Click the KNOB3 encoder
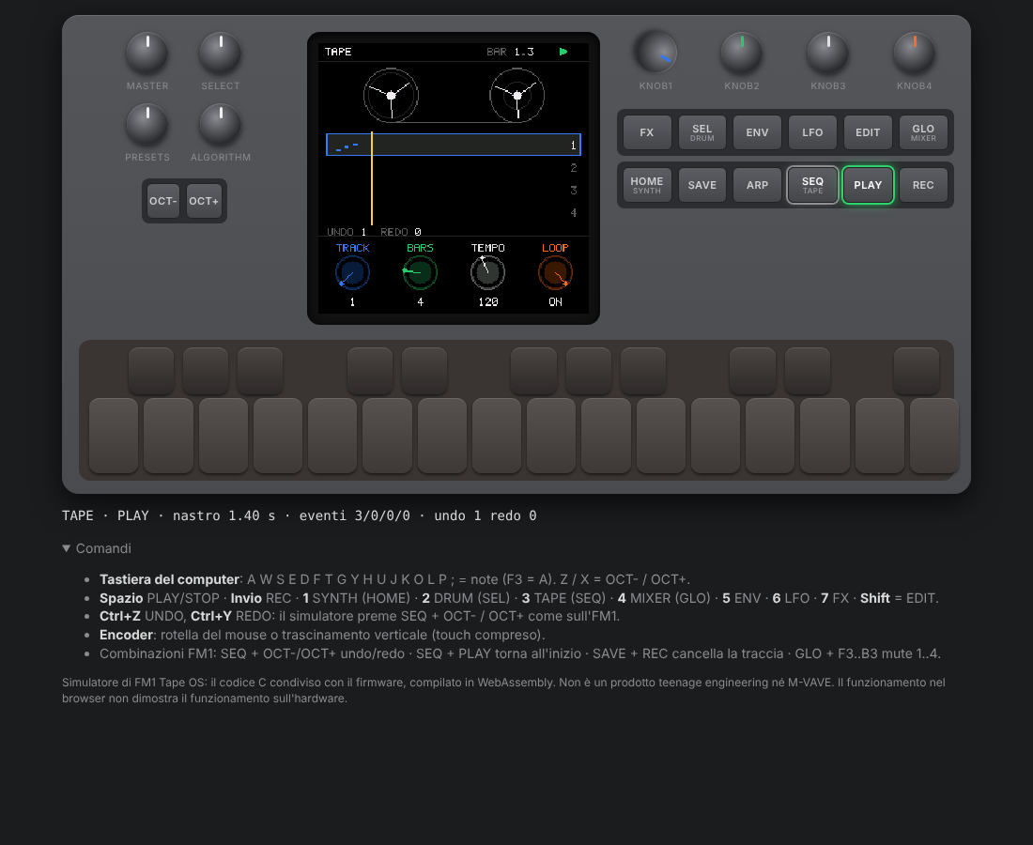Image resolution: width=1033 pixels, height=845 pixels. (x=828, y=53)
